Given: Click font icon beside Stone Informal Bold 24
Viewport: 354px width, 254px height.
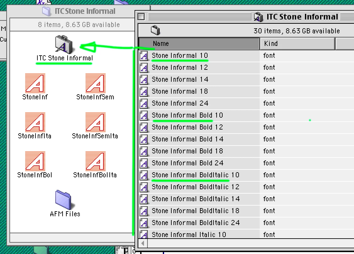Looking at the screenshot, I should (x=144, y=164).
